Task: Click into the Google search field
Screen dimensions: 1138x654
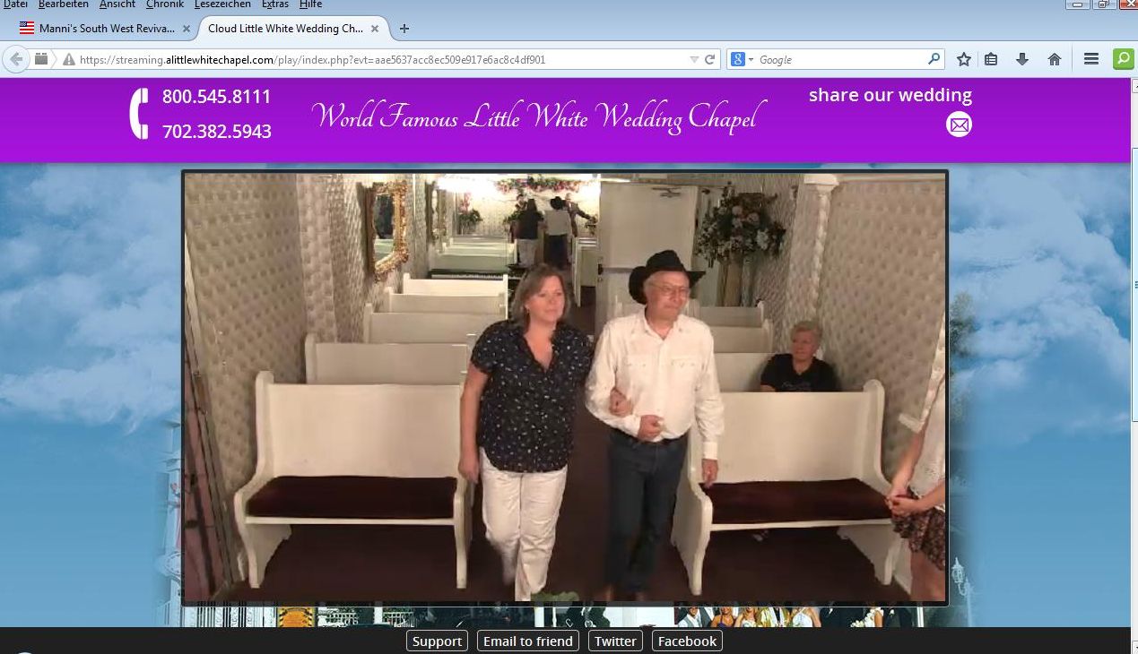Action: 838,59
